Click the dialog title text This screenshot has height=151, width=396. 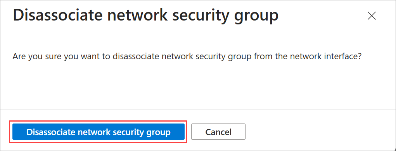[145, 16]
